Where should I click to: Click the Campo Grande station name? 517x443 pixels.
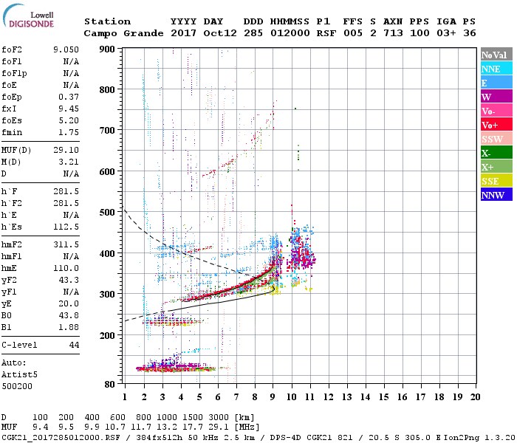tap(123, 33)
